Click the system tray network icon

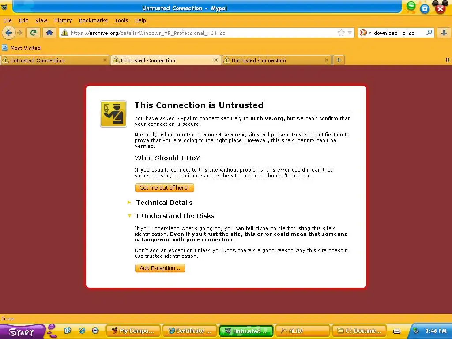pos(416,331)
